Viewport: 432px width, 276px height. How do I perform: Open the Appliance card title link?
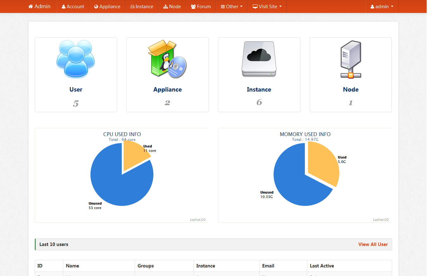(x=167, y=89)
